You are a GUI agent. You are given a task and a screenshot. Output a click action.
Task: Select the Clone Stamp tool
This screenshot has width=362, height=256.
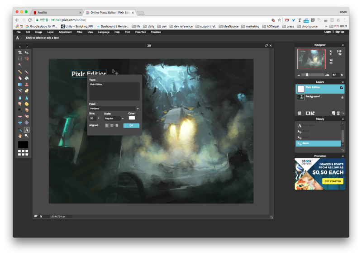click(27, 85)
